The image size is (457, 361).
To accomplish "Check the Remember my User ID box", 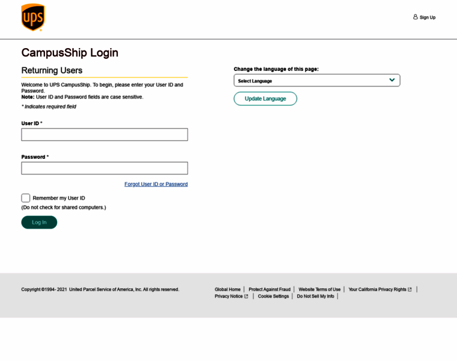I will point(26,198).
